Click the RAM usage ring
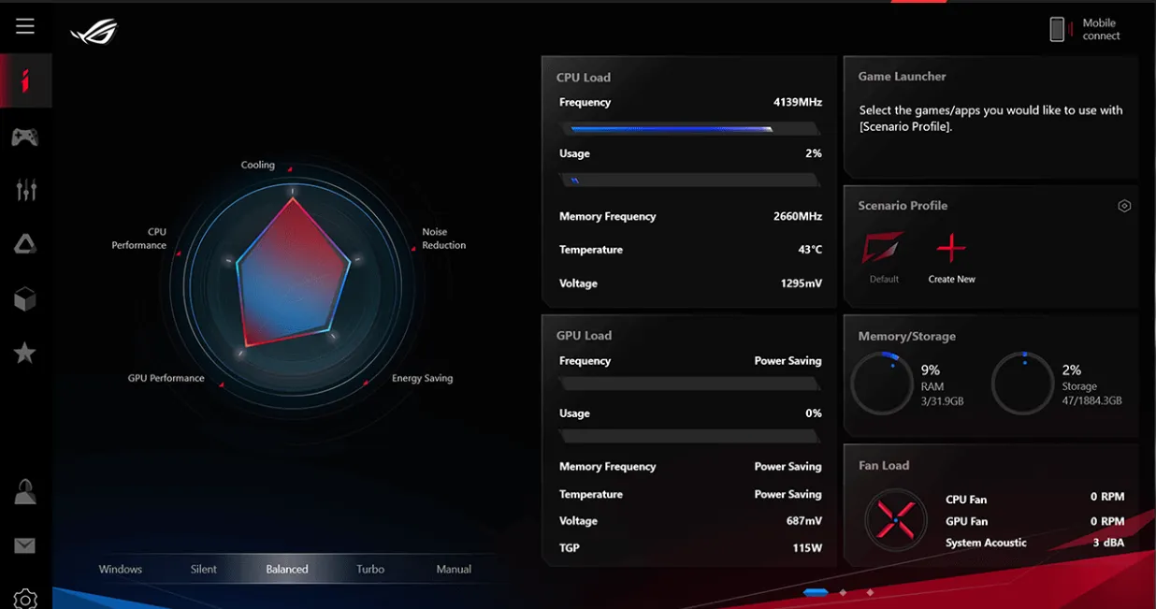This screenshot has width=1156, height=609. [882, 384]
